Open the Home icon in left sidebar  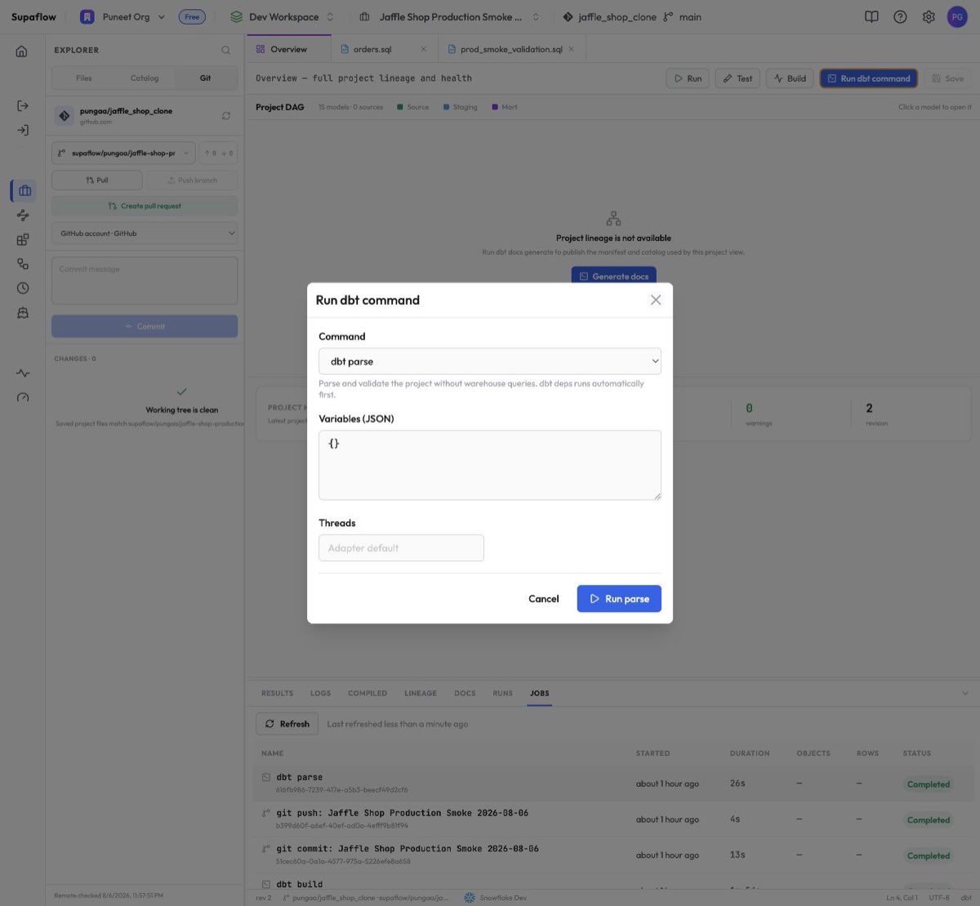pyautogui.click(x=22, y=51)
